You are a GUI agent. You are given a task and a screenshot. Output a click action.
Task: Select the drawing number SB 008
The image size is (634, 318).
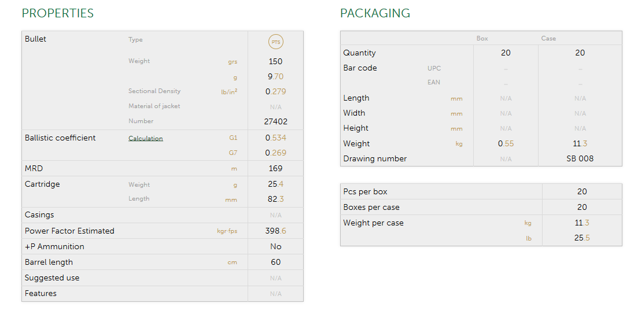tap(580, 158)
